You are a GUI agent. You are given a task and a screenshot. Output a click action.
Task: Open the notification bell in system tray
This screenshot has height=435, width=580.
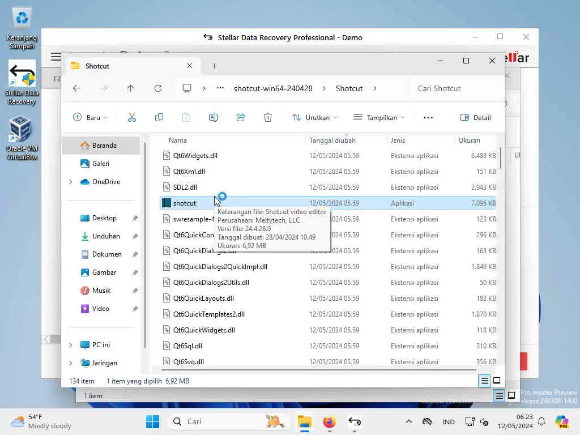[541, 421]
